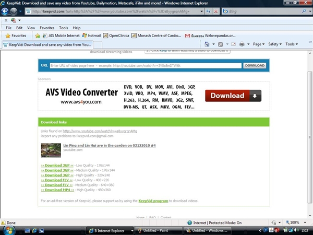Image resolution: width=313 pixels, height=235 pixels.
Task: Click the Bing search magnifier icon
Action: tap(304, 11)
